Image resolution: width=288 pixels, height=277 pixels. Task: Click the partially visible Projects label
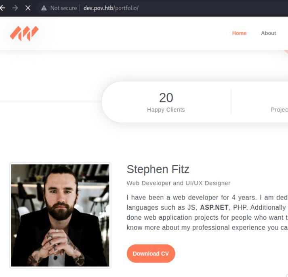point(280,110)
